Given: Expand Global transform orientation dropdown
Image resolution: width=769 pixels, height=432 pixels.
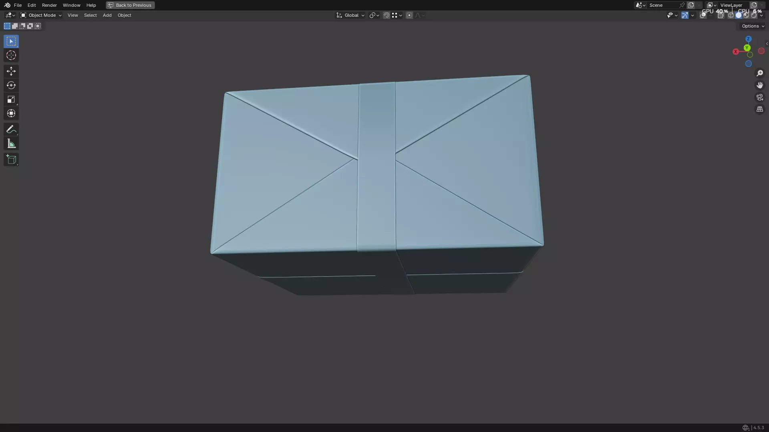Looking at the screenshot, I should coord(350,15).
